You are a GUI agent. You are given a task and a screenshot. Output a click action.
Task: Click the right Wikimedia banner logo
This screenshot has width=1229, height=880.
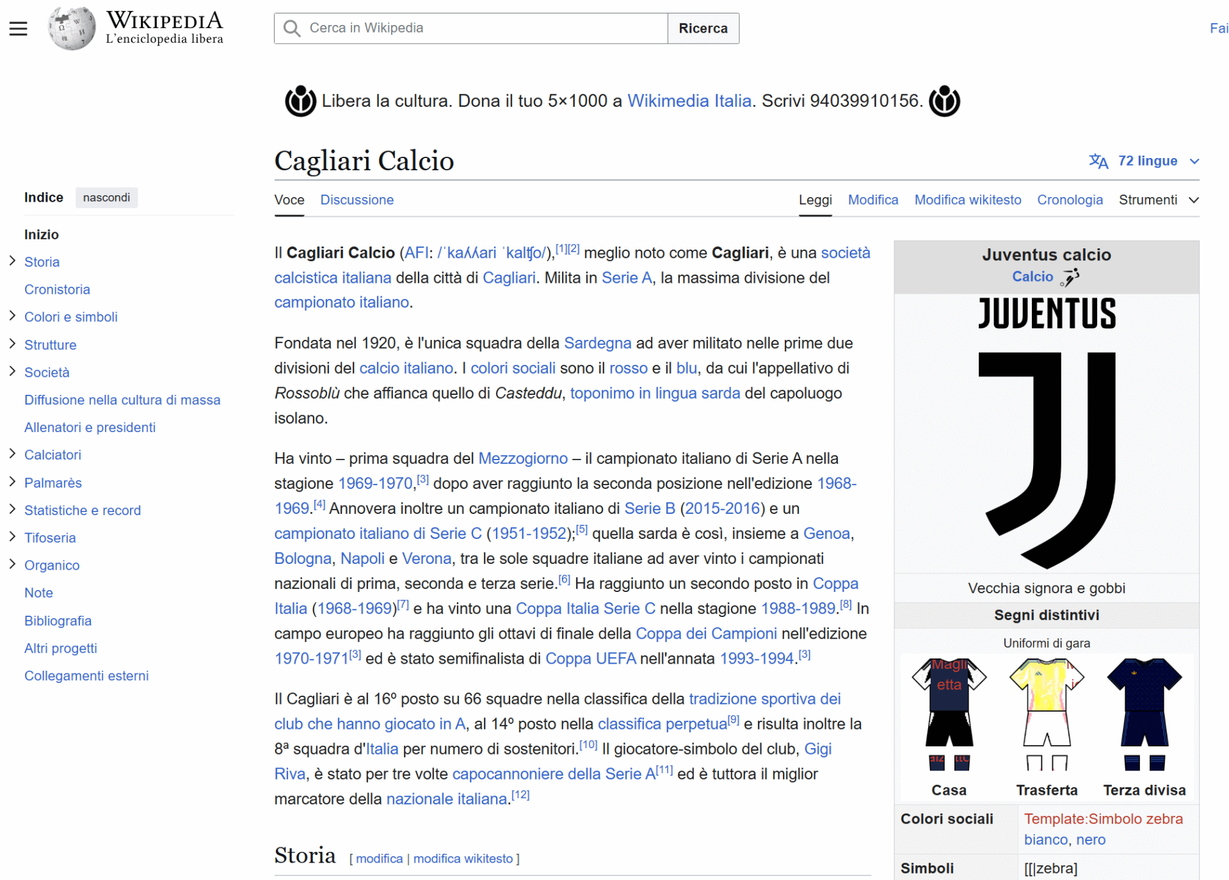944,101
